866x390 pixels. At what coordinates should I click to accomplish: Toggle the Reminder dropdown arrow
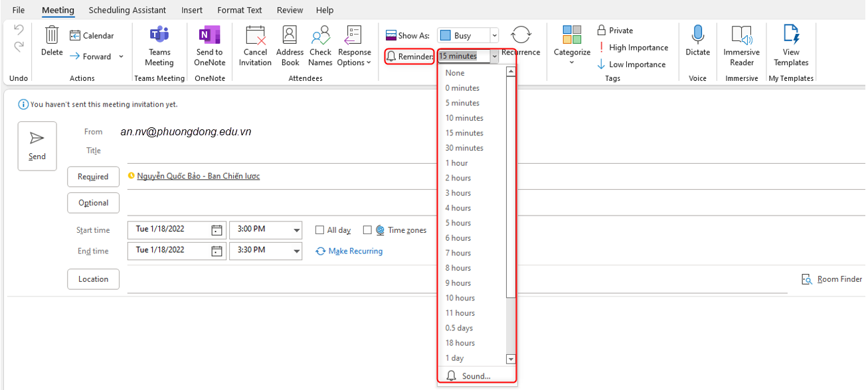(494, 57)
